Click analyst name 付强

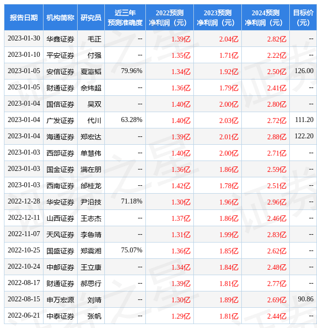point(94,55)
